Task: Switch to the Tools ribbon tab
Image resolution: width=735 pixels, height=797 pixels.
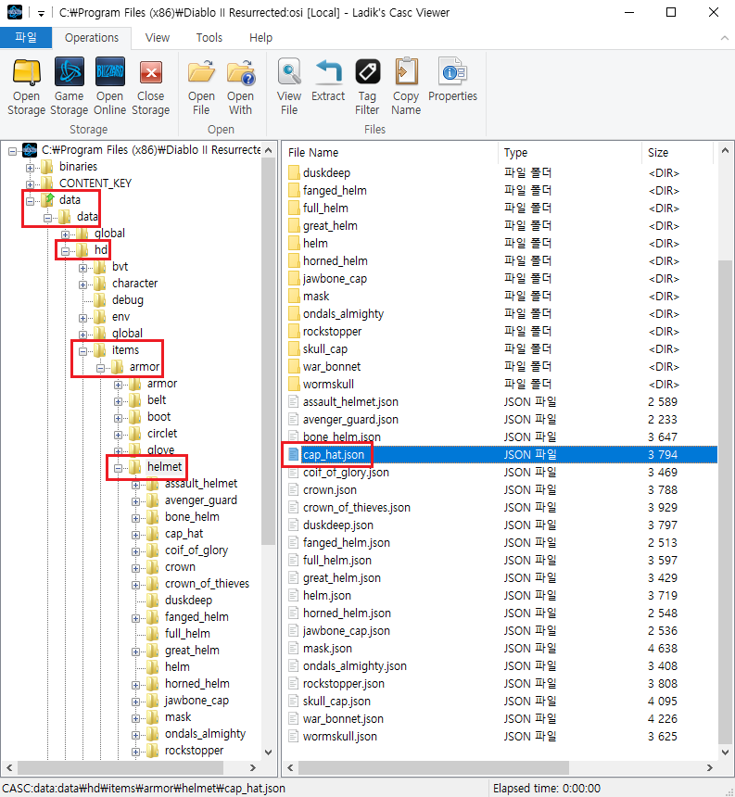Action: pyautogui.click(x=209, y=38)
